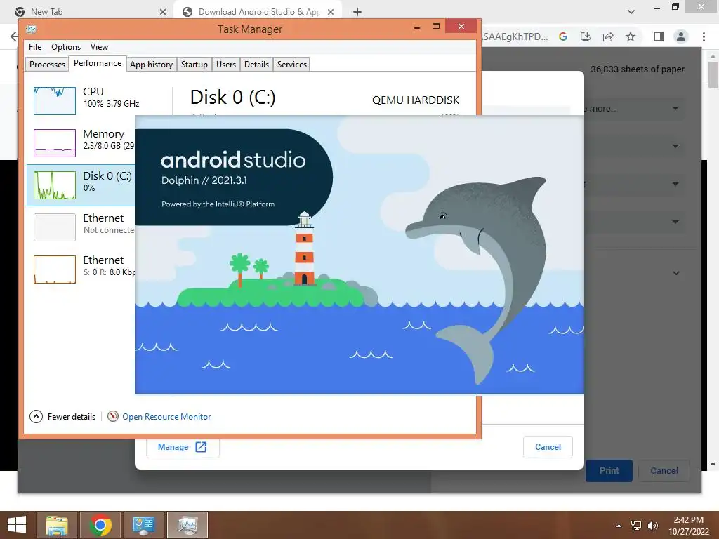Click the Print button in the print preview

point(609,471)
